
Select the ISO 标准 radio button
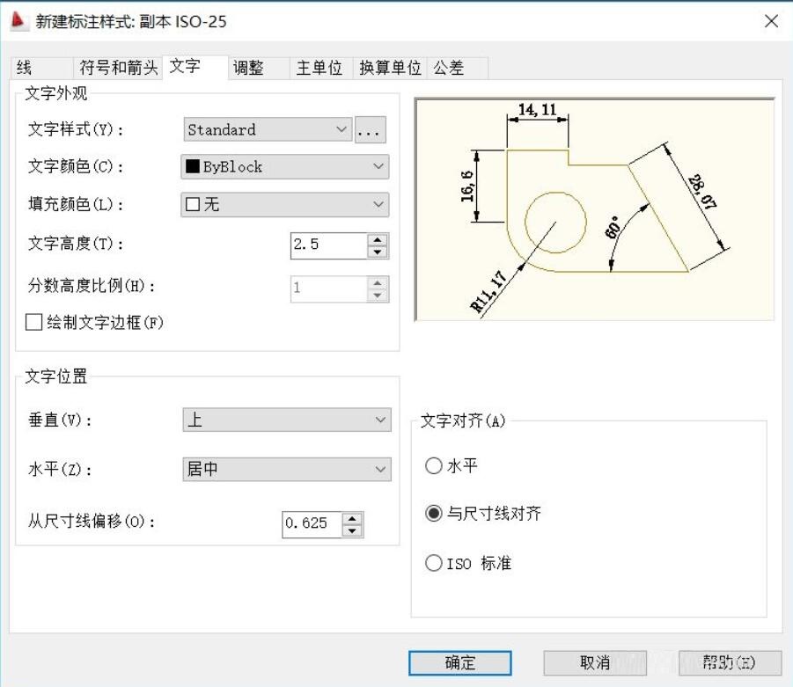[434, 563]
